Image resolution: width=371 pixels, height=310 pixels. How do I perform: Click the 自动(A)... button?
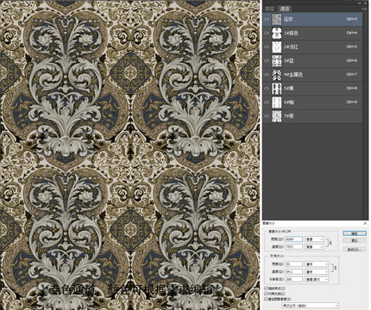tap(355, 250)
